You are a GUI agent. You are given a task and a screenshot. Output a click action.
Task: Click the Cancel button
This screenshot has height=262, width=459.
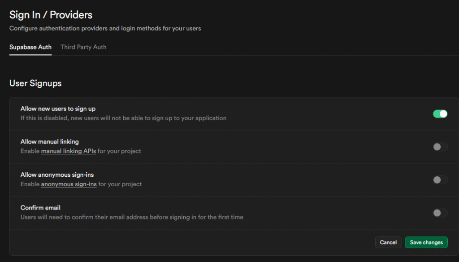pos(388,242)
